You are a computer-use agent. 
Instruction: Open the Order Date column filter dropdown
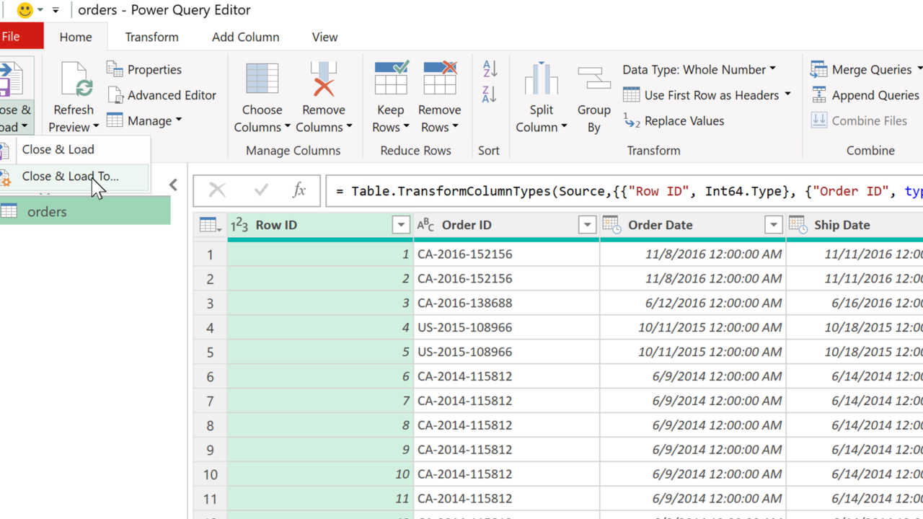pos(773,226)
